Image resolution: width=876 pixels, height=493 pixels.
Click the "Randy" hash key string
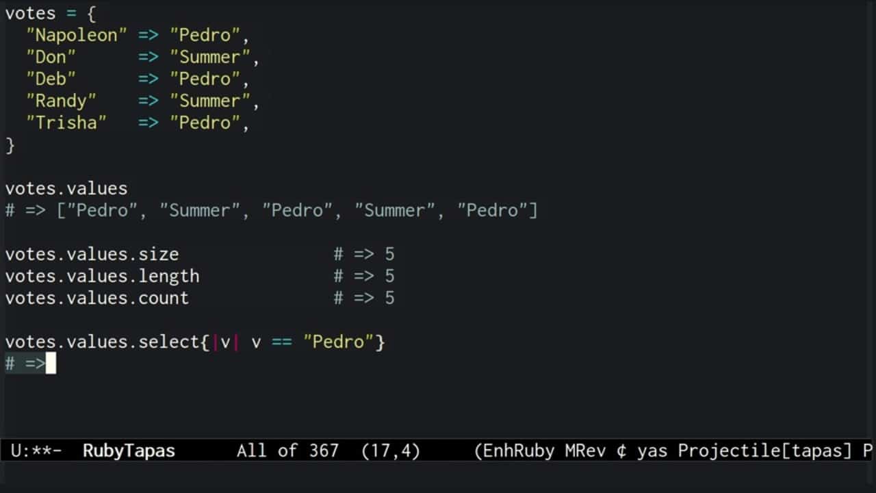point(61,101)
